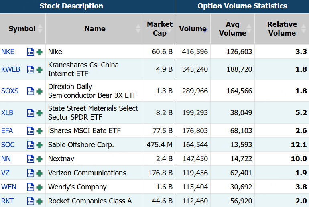Open the document icon for RKT

click(30, 201)
